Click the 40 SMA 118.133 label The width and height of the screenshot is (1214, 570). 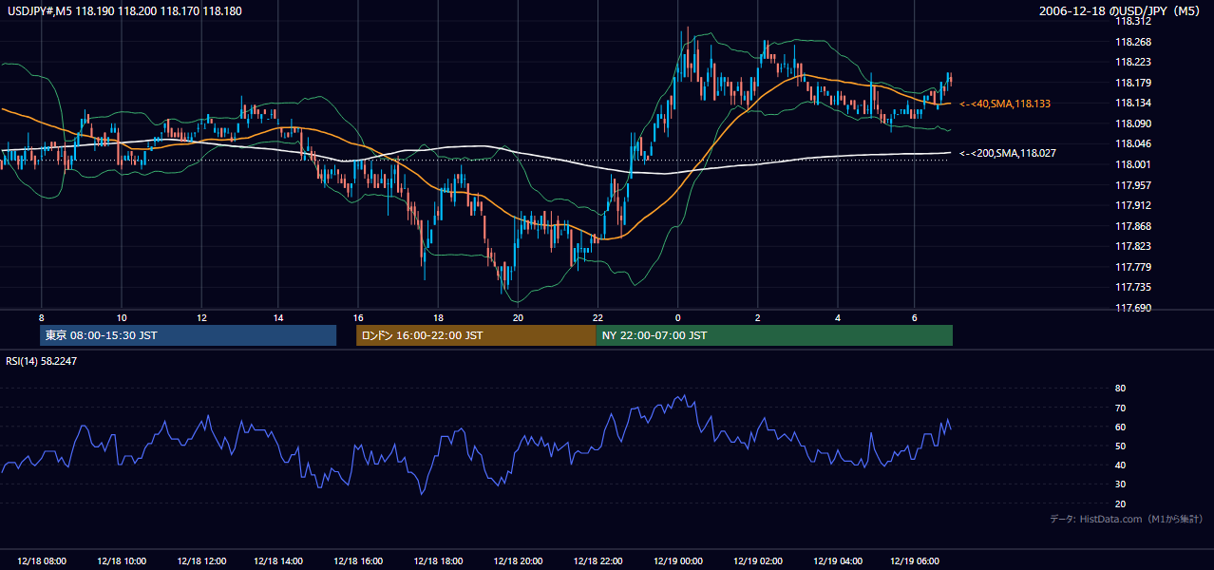[1005, 104]
